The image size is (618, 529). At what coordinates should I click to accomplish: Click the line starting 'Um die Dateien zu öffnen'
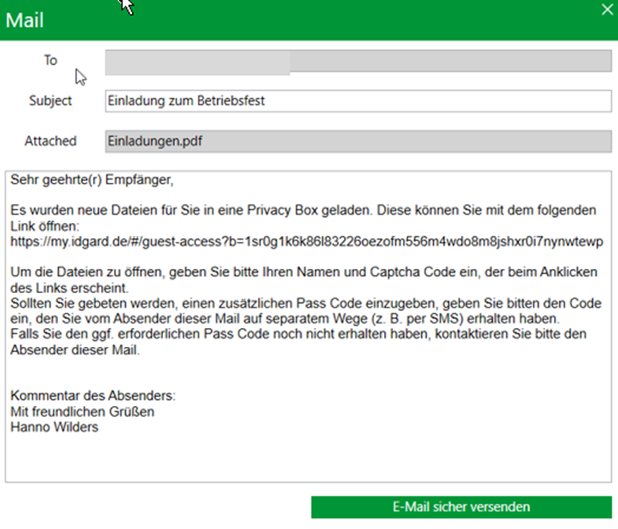click(x=303, y=272)
